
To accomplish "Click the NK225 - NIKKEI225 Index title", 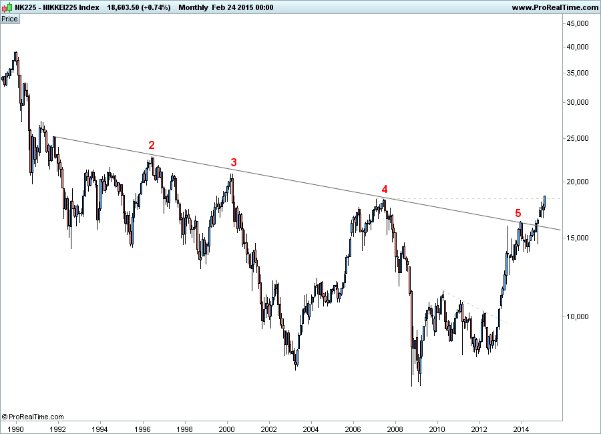I will point(57,7).
